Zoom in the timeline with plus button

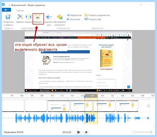151,132
